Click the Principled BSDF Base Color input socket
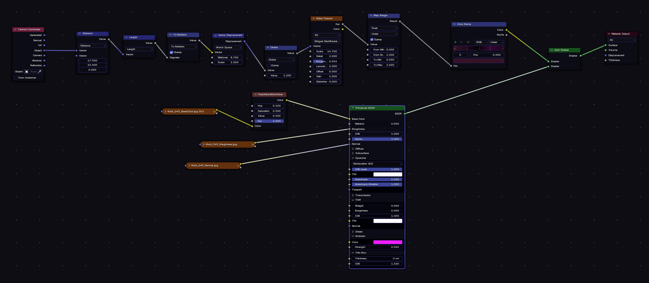Screen dimensions: 649x283 click(349, 119)
